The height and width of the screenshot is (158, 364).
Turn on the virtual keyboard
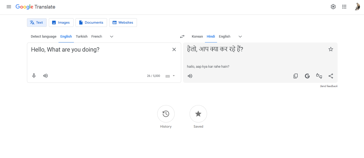(x=168, y=76)
